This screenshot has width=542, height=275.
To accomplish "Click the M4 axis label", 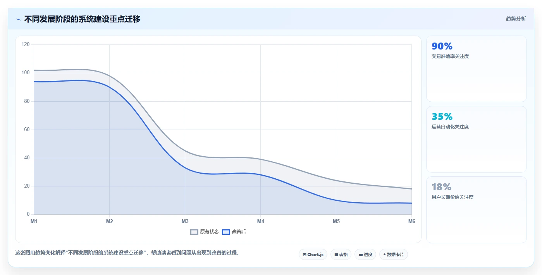I will click(x=261, y=222).
